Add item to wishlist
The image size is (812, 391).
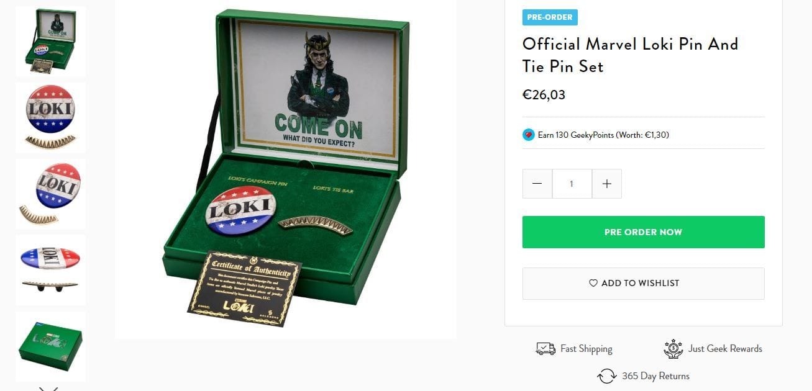643,284
